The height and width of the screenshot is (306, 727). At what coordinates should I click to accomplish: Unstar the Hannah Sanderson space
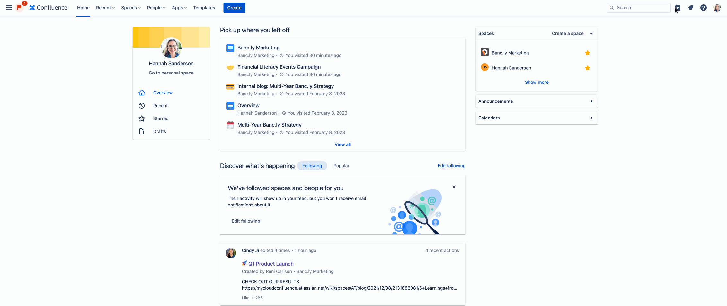click(x=587, y=68)
